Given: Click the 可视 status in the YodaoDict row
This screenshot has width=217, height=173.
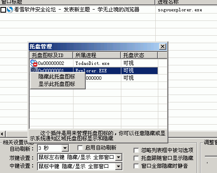Looking at the screenshot, I should tap(128, 63).
